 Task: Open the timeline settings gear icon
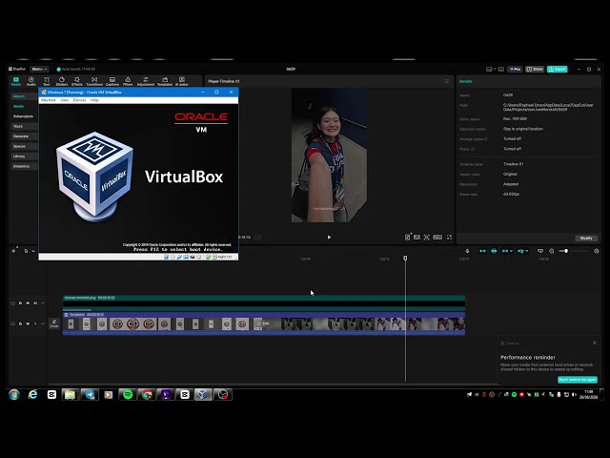(x=597, y=251)
